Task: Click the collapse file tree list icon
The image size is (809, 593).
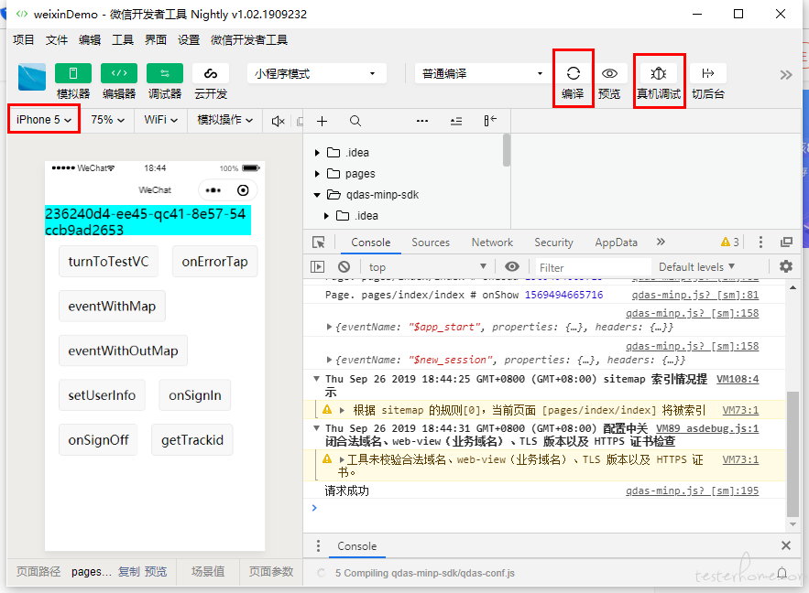Action: pos(456,121)
